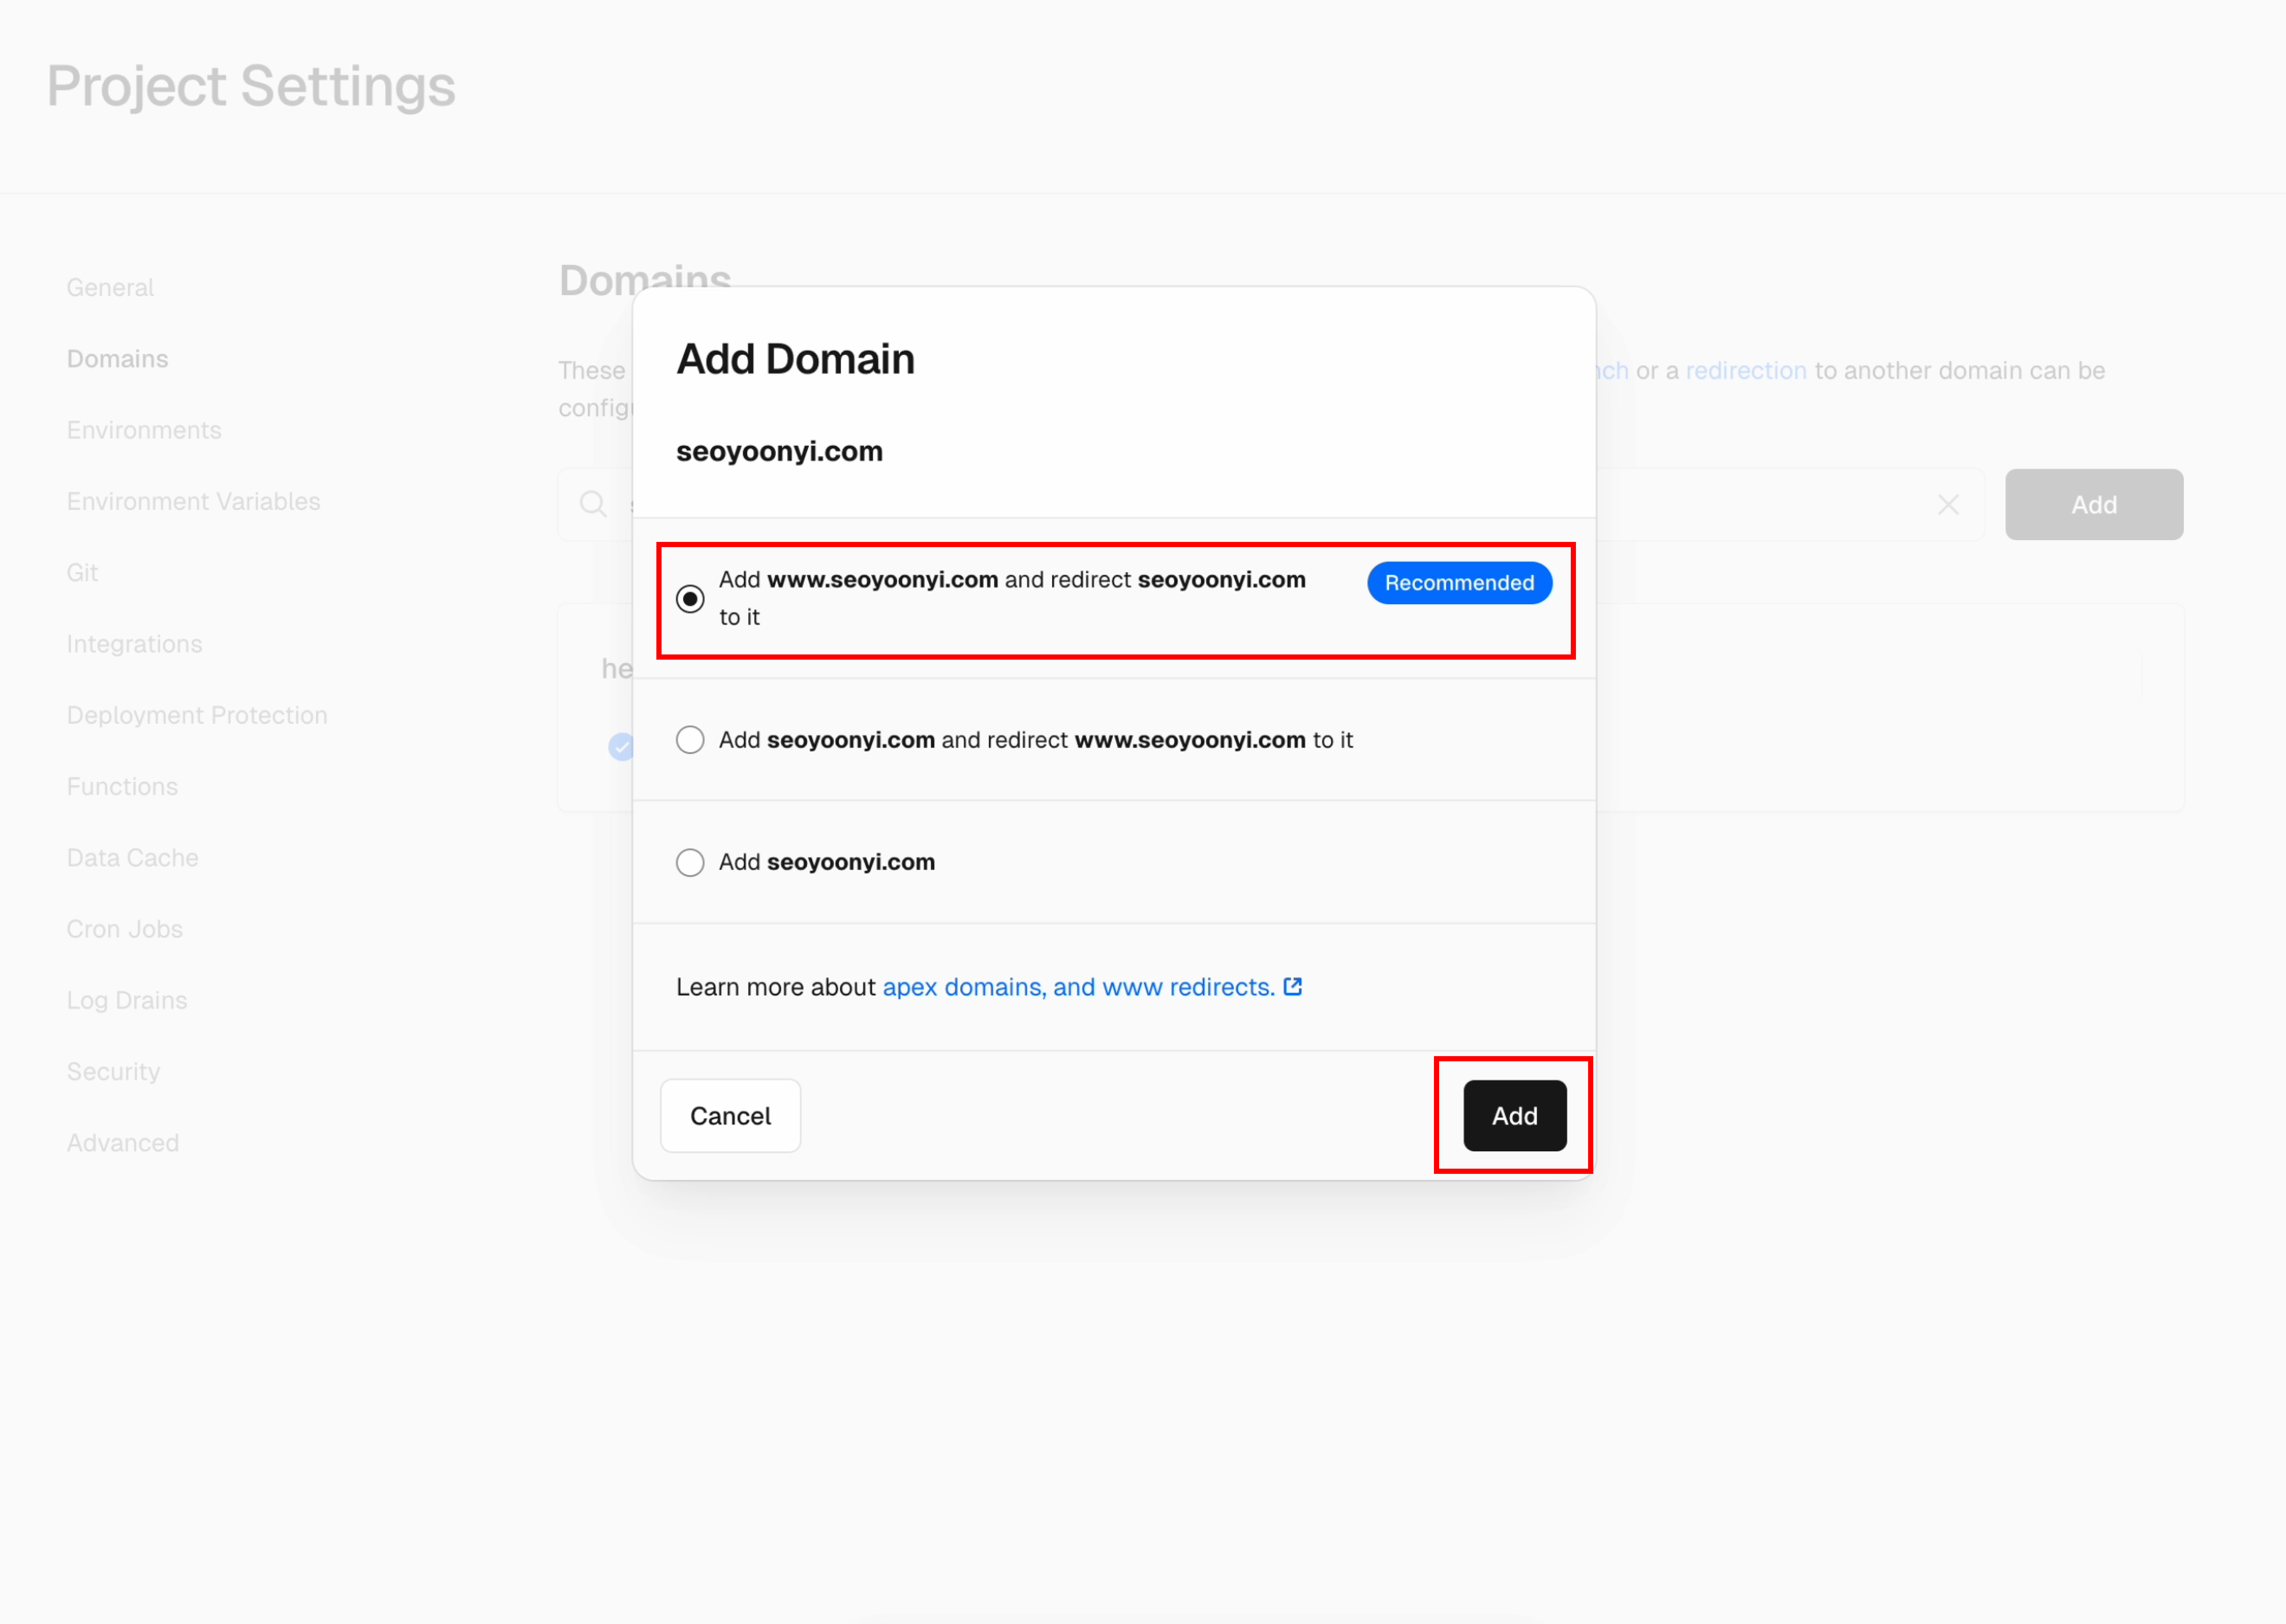The height and width of the screenshot is (1624, 2286).
Task: Click the Recommended badge
Action: [x=1459, y=583]
